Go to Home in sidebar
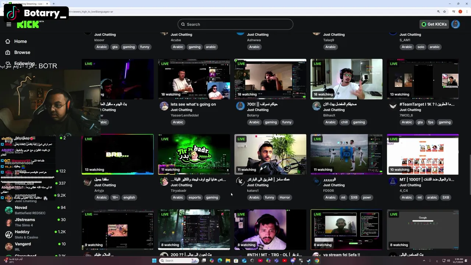The width and height of the screenshot is (471, 265). [x=21, y=41]
